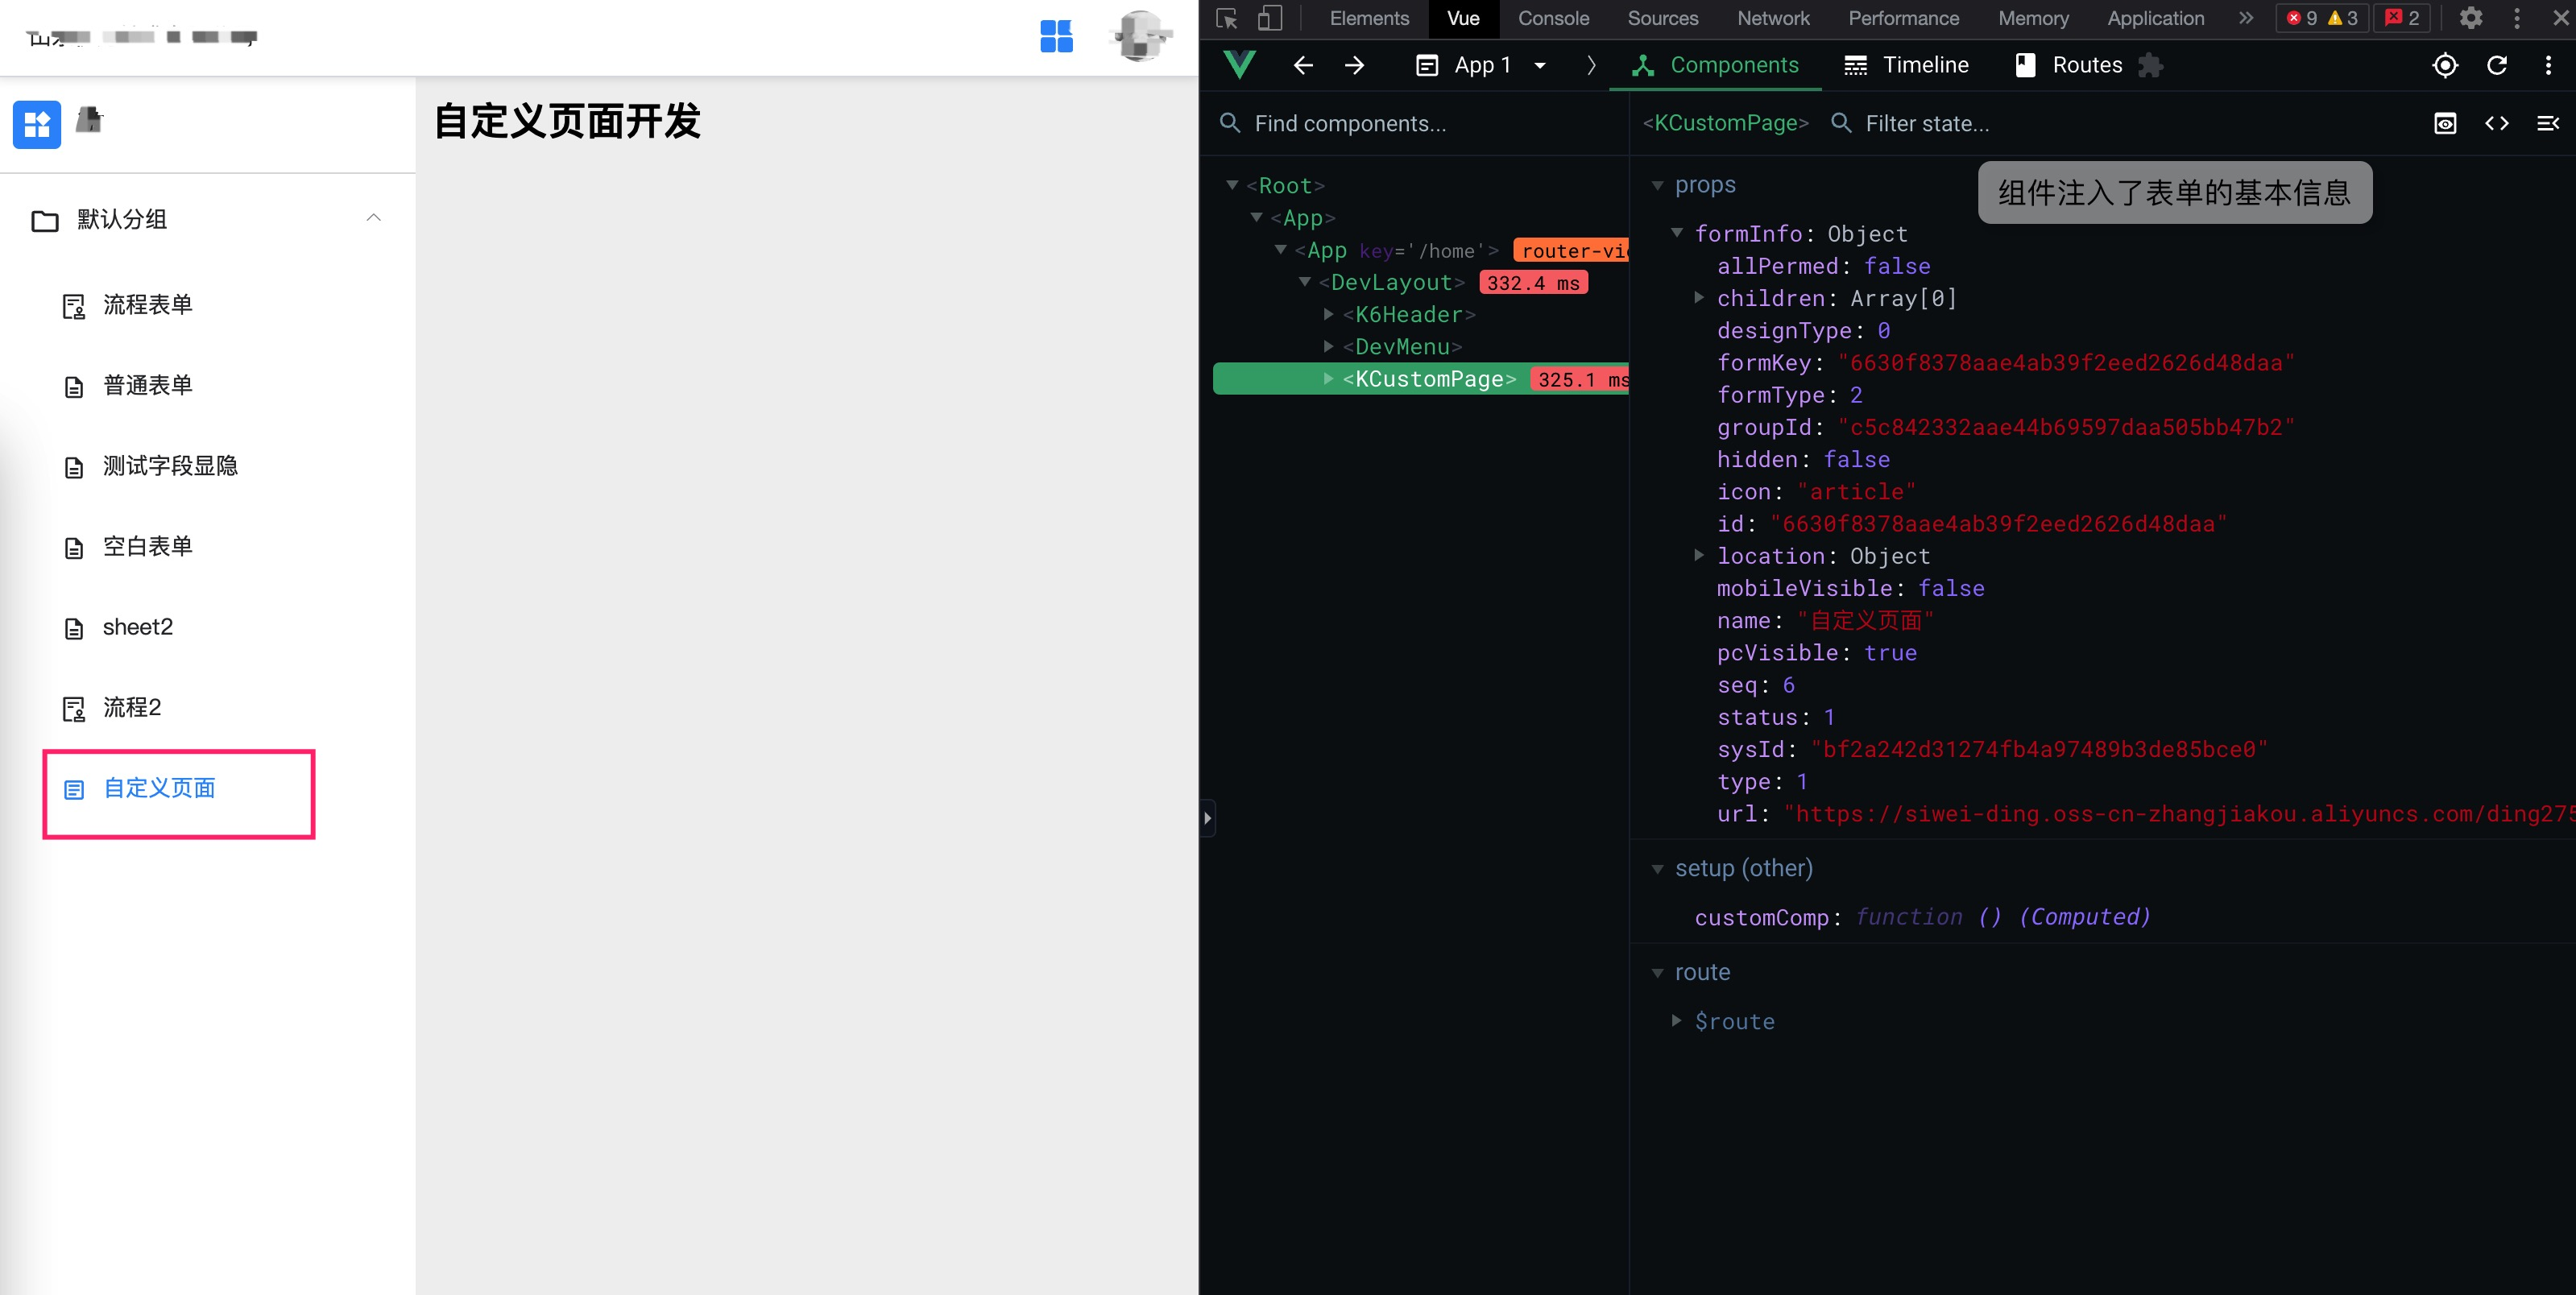Click Vue DevTools refresh icon
2576x1295 pixels.
[x=2496, y=65]
